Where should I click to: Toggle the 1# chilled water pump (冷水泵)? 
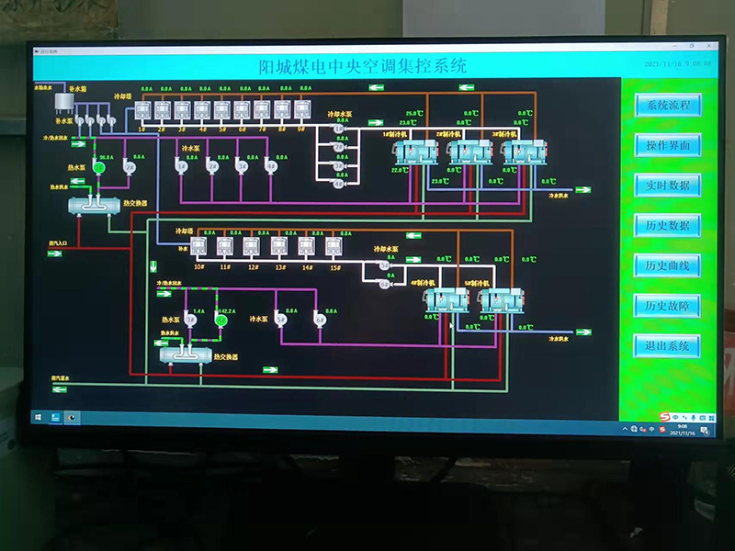pyautogui.click(x=182, y=166)
